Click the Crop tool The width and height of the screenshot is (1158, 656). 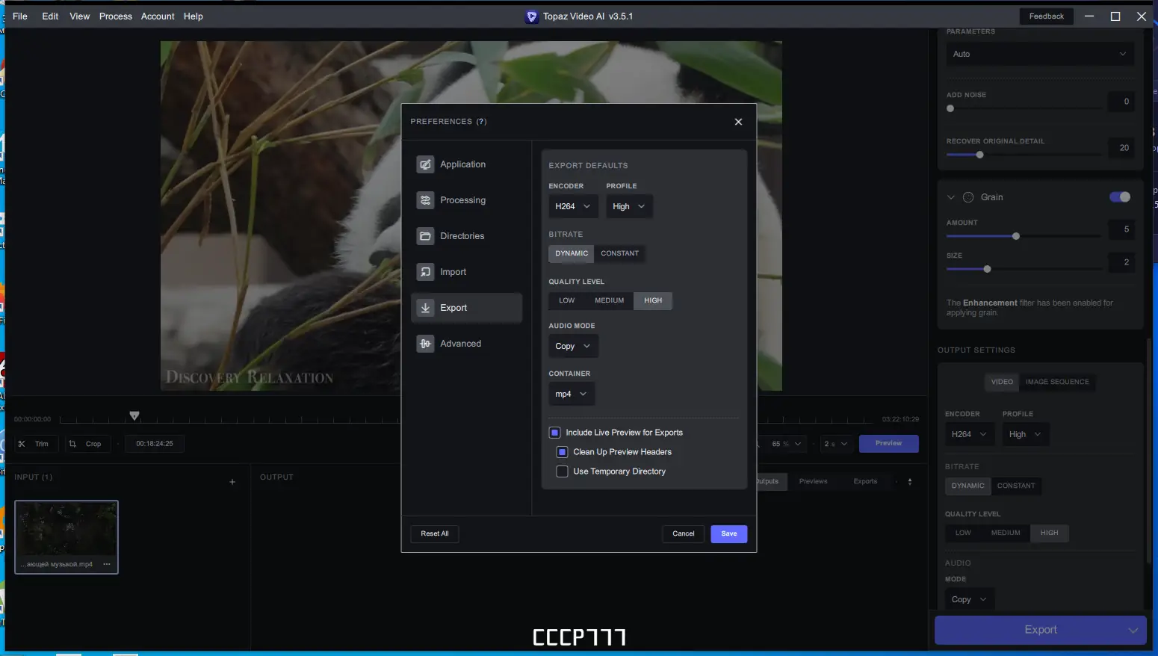(x=86, y=444)
